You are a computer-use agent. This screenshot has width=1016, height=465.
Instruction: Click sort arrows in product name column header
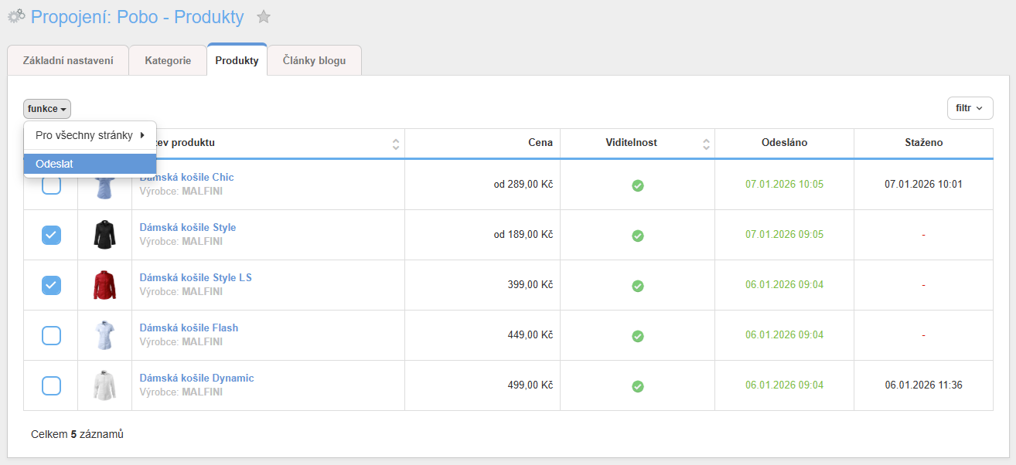coord(396,144)
